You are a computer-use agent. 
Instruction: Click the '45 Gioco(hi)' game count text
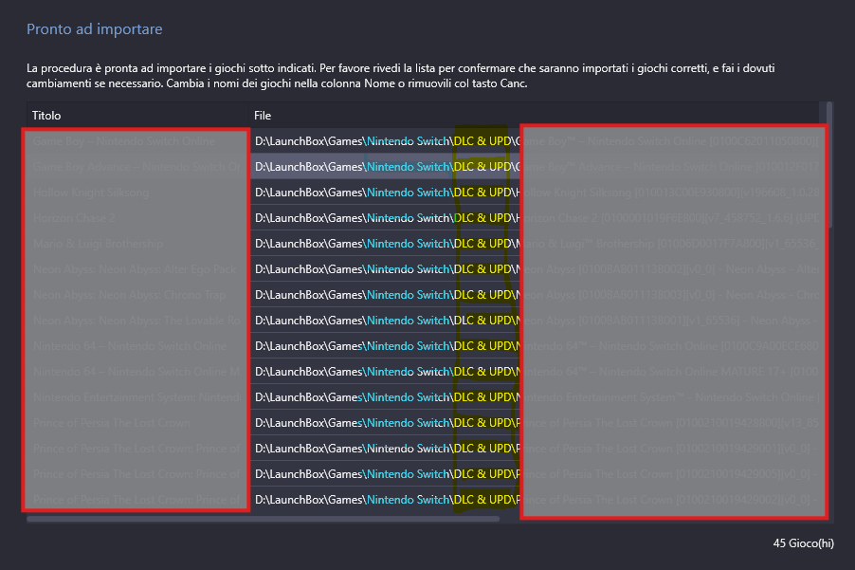click(x=803, y=543)
